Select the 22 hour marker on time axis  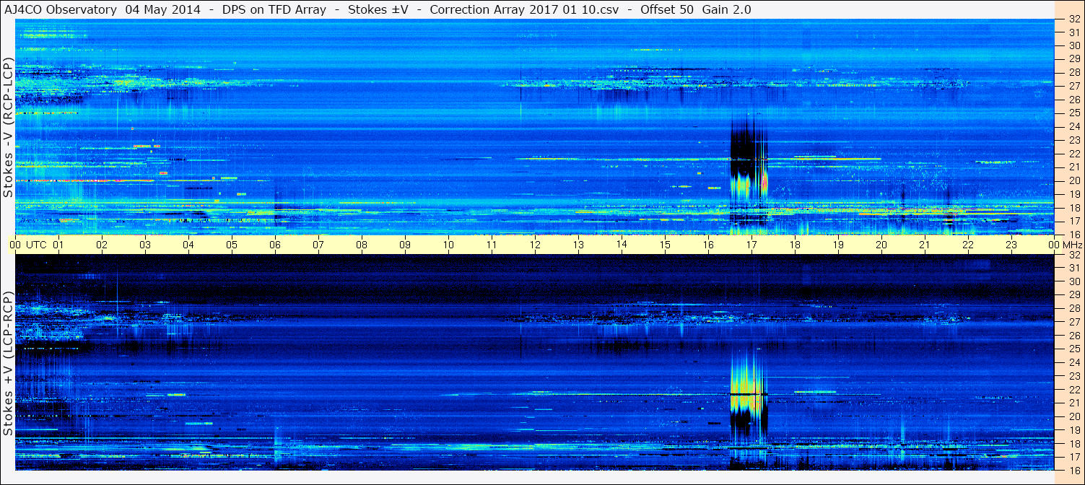click(x=968, y=245)
